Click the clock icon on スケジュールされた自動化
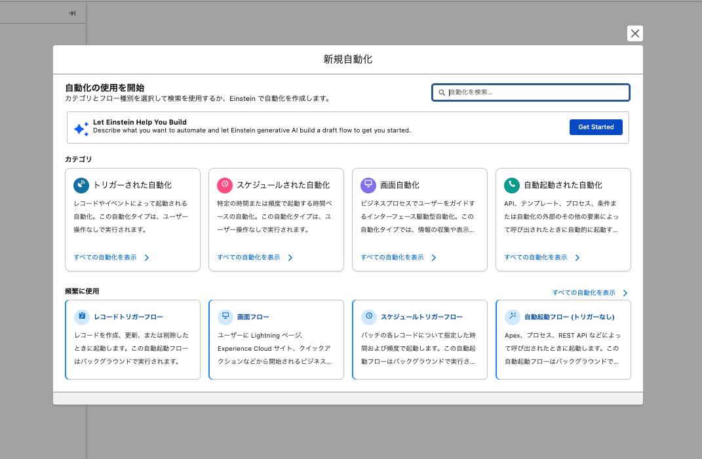The height and width of the screenshot is (459, 702). (224, 185)
